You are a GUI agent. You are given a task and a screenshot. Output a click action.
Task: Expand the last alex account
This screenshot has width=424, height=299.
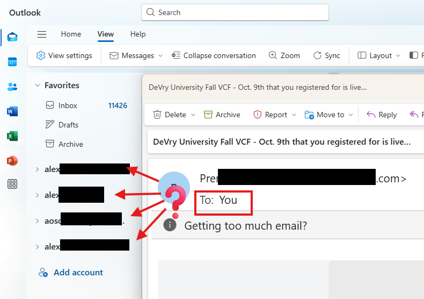click(38, 247)
